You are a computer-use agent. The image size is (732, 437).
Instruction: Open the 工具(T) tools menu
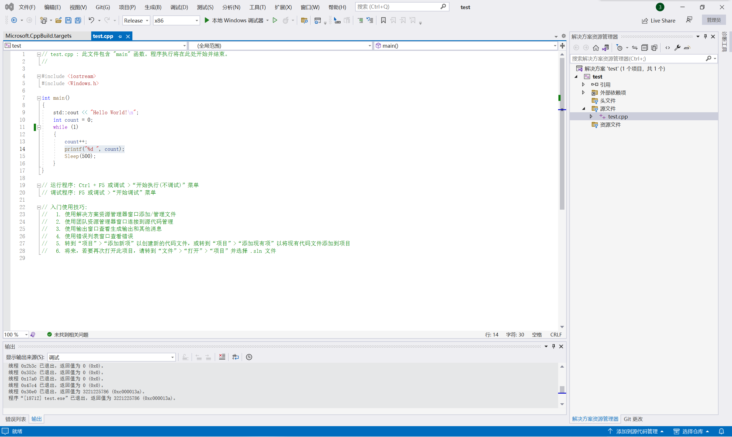tap(257, 7)
